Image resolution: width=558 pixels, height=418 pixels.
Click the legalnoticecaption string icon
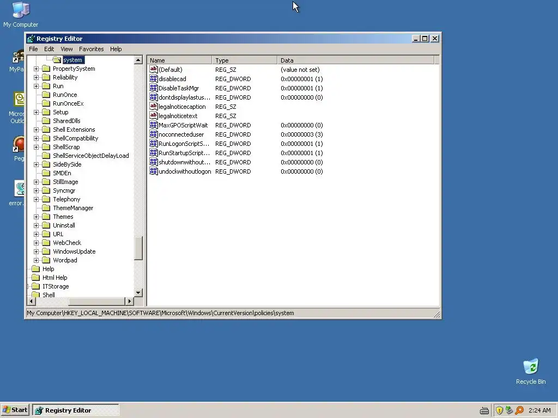[x=153, y=106]
